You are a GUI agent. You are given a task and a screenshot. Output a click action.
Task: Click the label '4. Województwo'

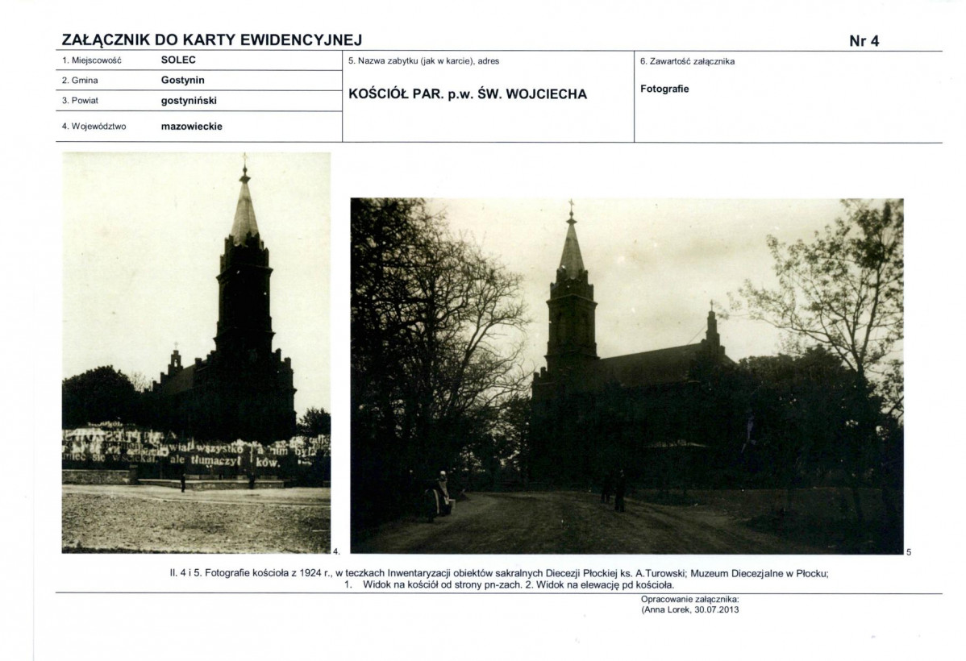click(x=94, y=127)
